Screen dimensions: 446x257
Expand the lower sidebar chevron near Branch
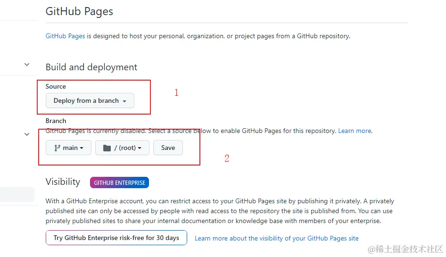click(x=27, y=134)
